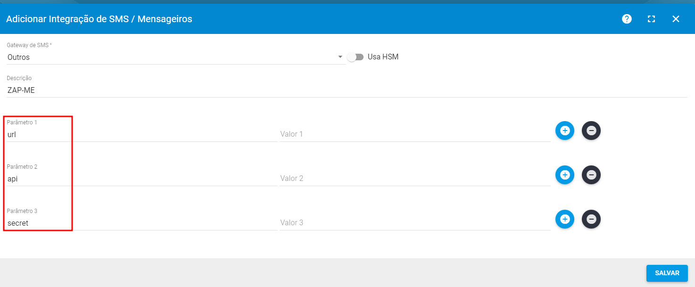The width and height of the screenshot is (695, 287).
Task: Enable the Usa HSM switch
Action: pos(356,57)
